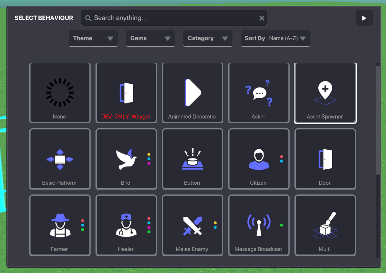This screenshot has width=386, height=273.
Task: Click the 'Message Broadcast' label text
Action: 258,249
